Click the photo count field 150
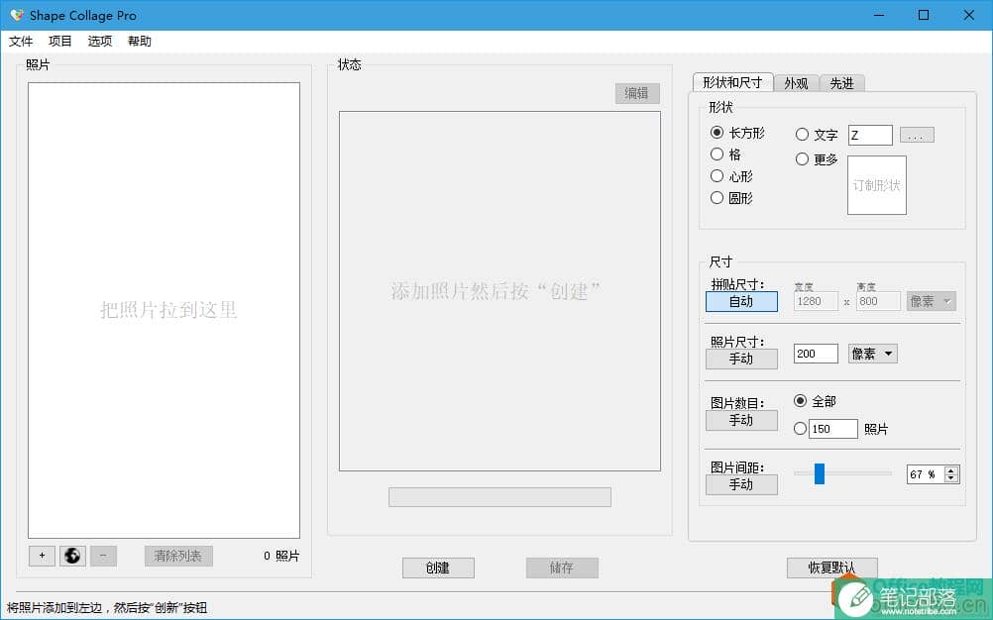The height and width of the screenshot is (620, 993). point(832,428)
